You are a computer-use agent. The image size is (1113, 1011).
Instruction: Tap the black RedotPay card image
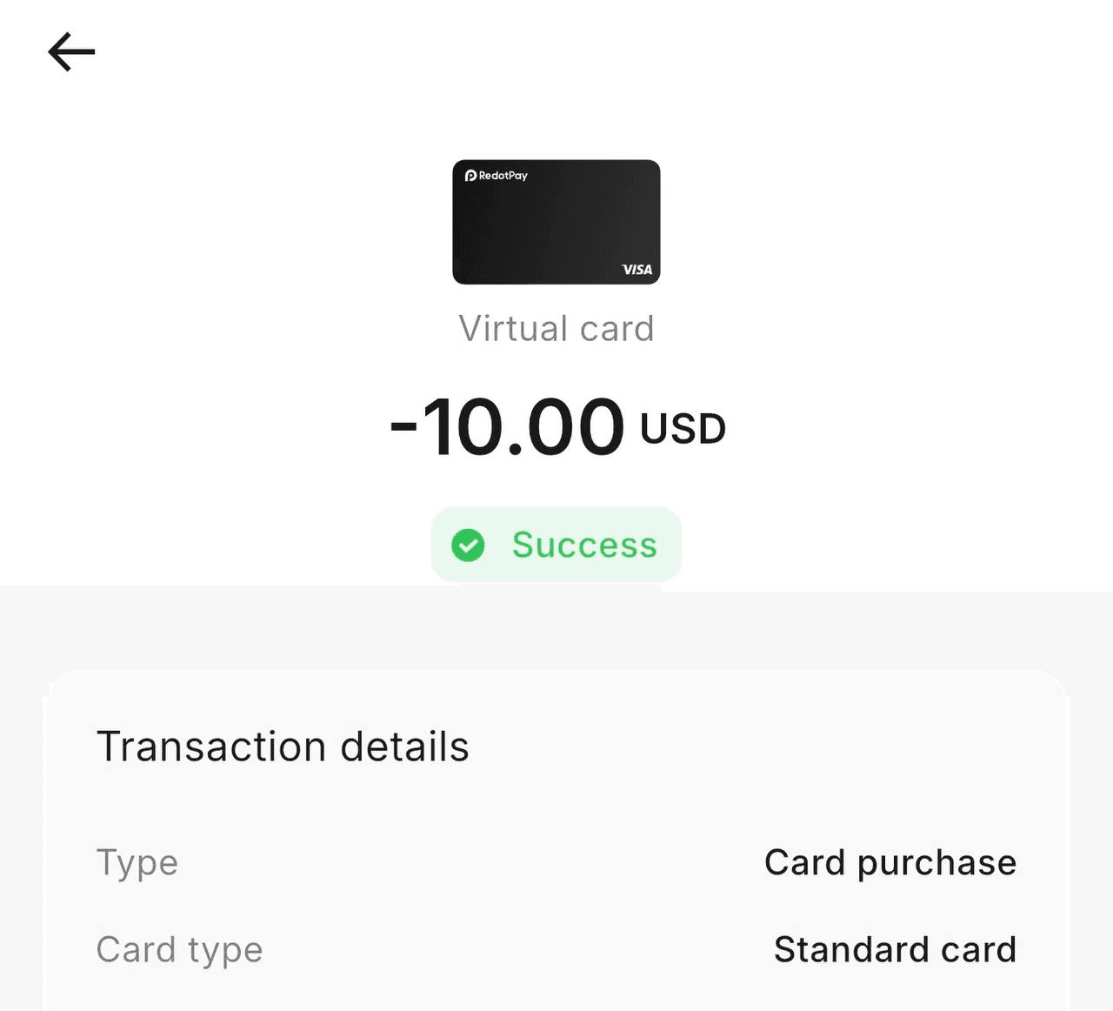pos(556,222)
